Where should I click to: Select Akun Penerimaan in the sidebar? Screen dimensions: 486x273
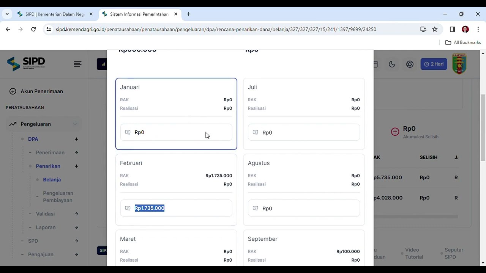click(42, 91)
